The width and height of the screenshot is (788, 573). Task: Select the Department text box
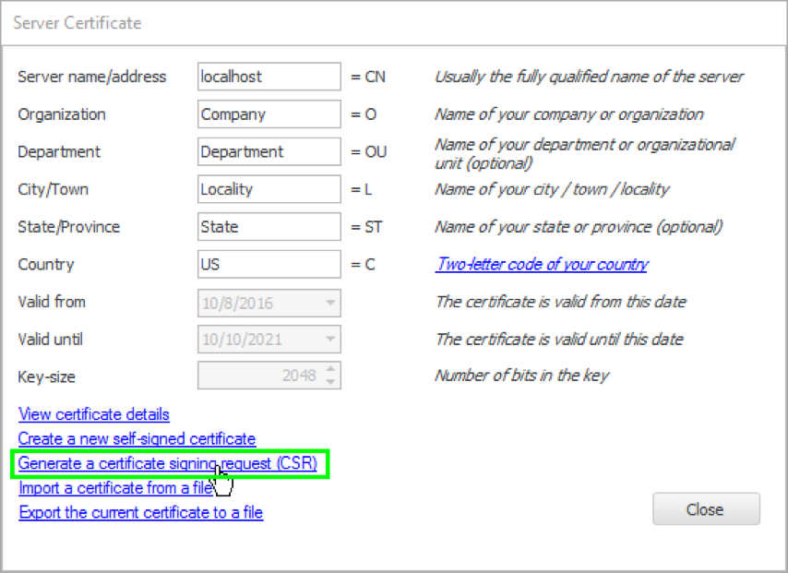(269, 151)
